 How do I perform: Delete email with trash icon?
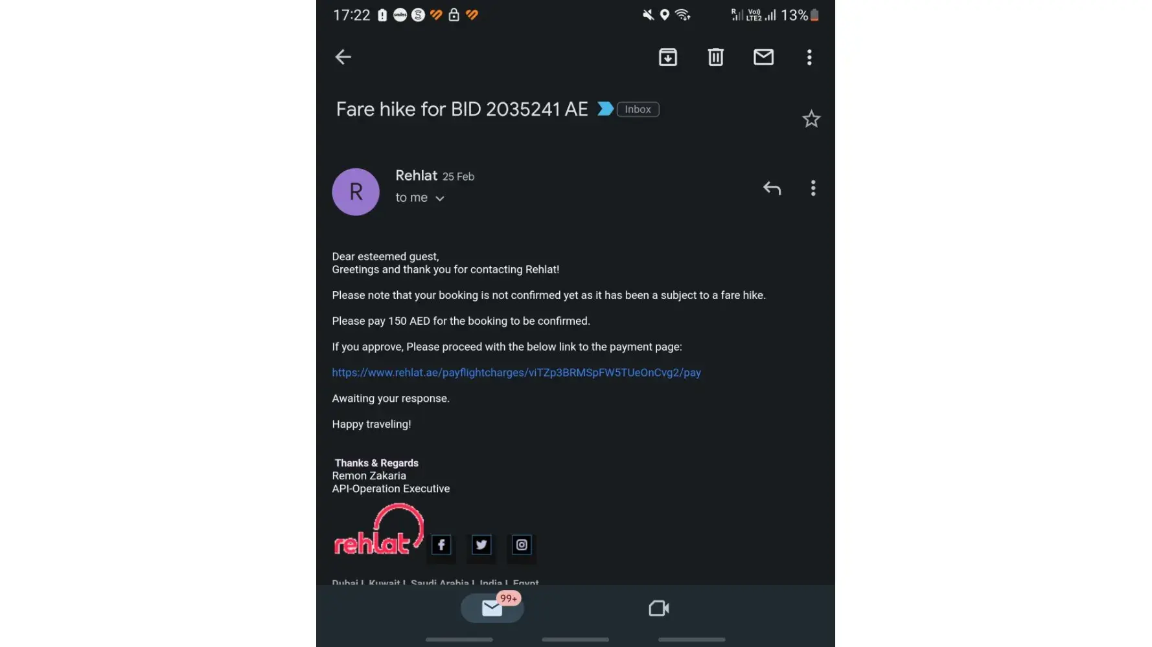tap(715, 57)
